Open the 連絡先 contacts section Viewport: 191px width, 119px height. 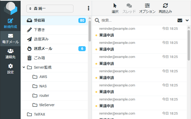click(x=10, y=54)
